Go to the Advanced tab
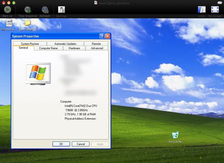 point(97,48)
